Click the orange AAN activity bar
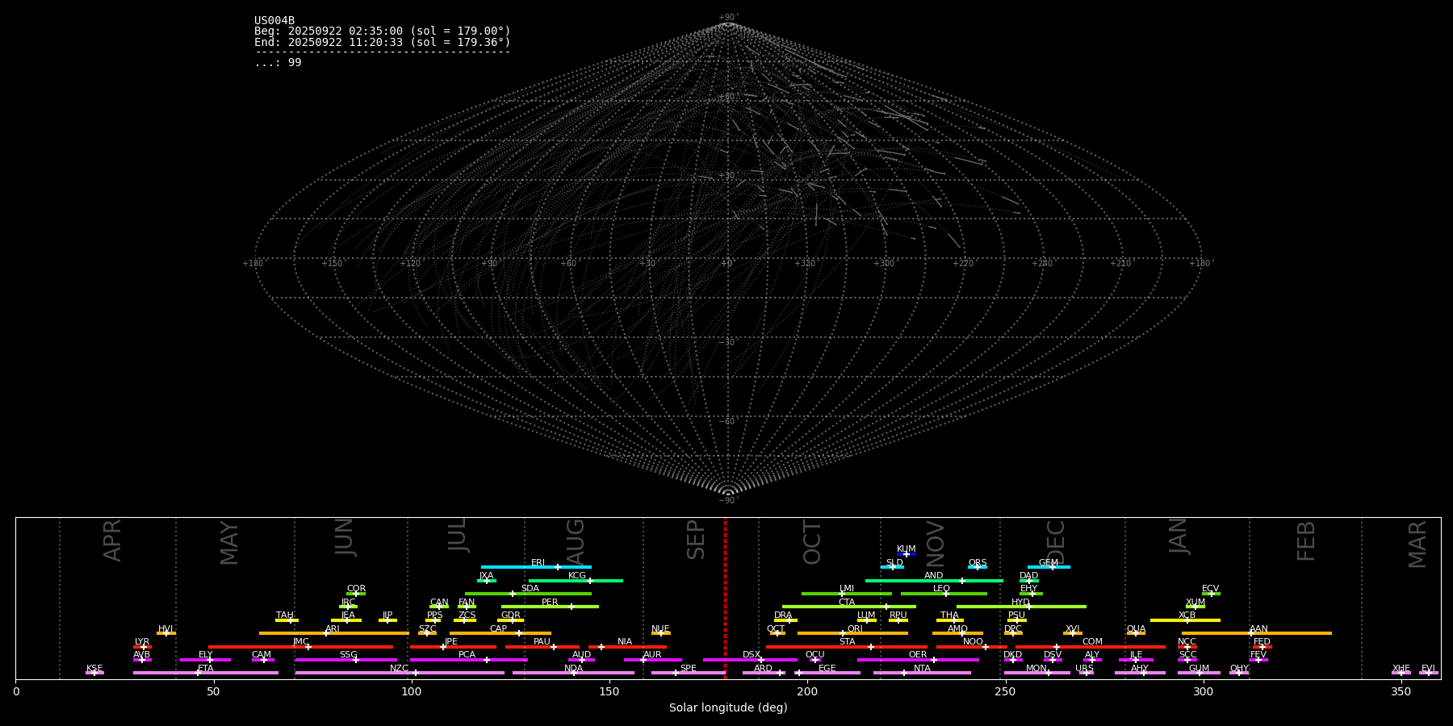 1257,633
